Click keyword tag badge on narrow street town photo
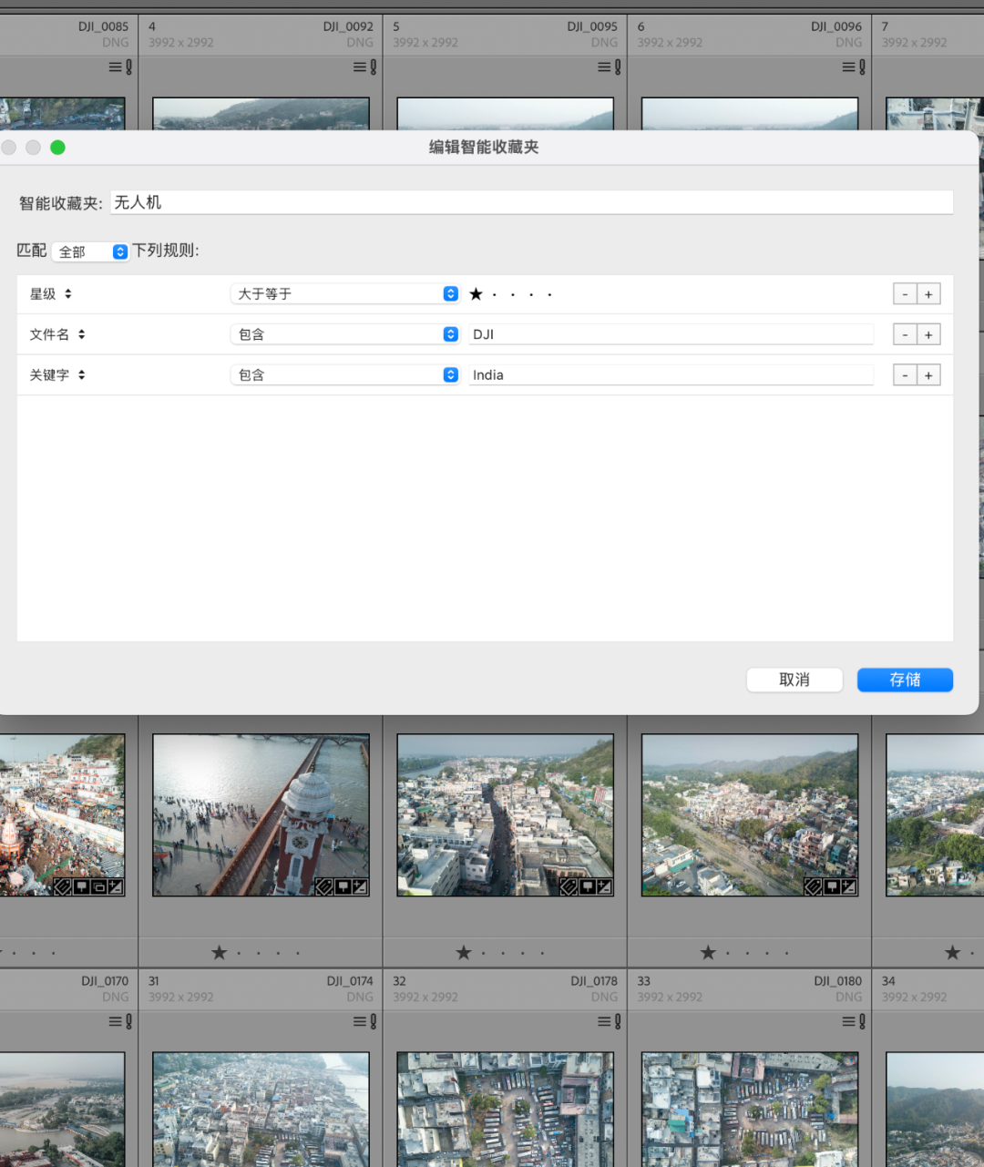This screenshot has width=984, height=1167. point(568,886)
